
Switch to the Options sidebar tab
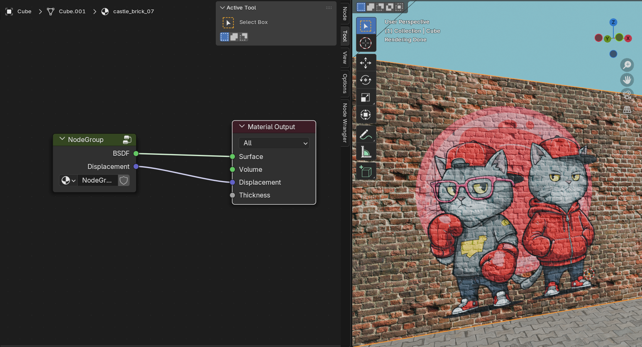345,84
